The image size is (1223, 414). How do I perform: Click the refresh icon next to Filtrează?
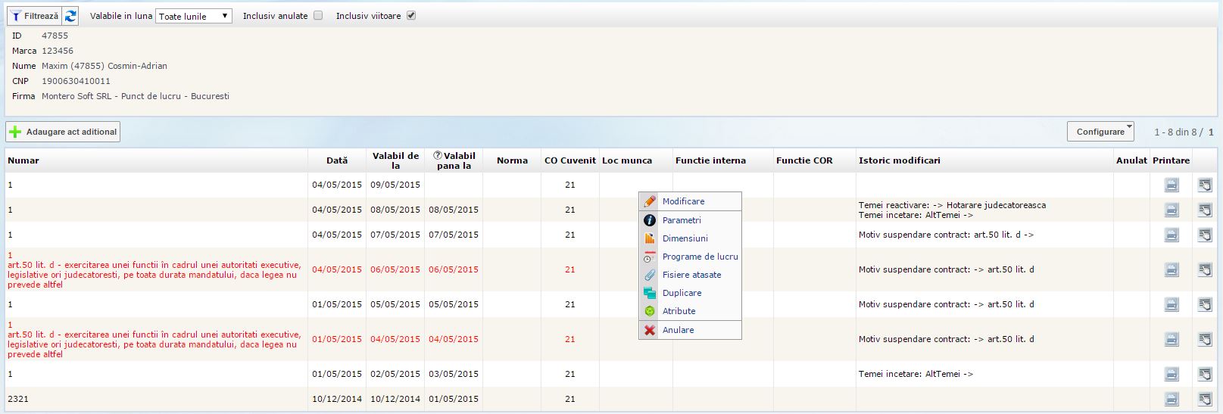pyautogui.click(x=70, y=16)
